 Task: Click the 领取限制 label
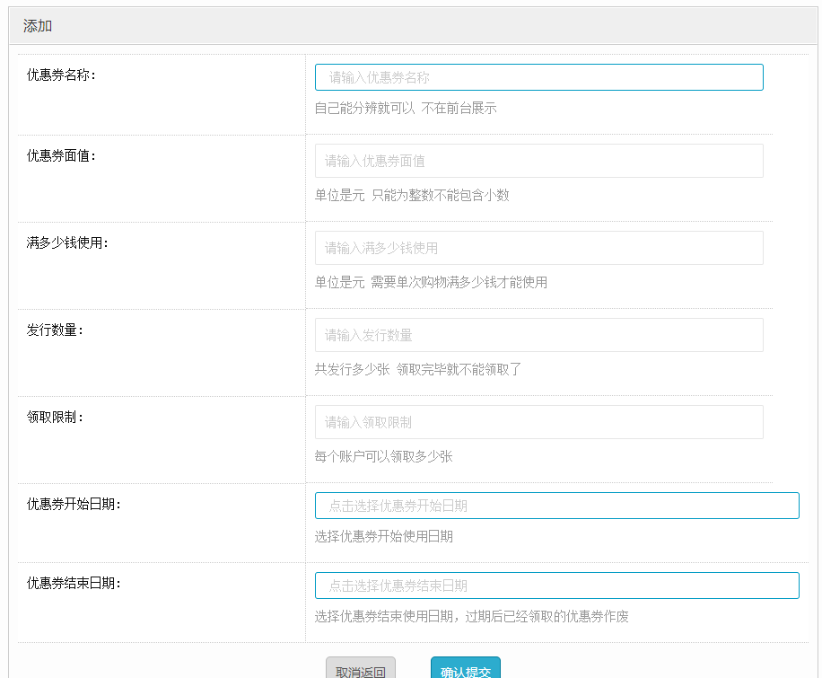click(56, 417)
